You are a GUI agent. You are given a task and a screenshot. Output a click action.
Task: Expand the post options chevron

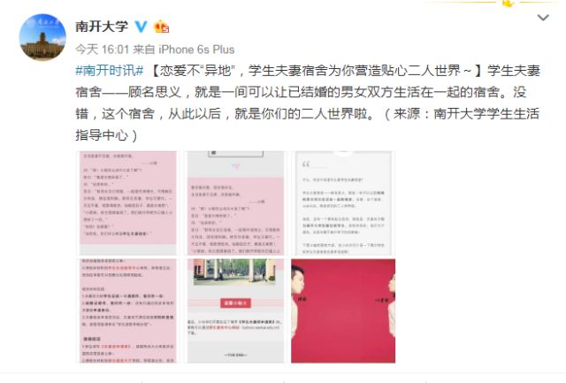(543, 18)
